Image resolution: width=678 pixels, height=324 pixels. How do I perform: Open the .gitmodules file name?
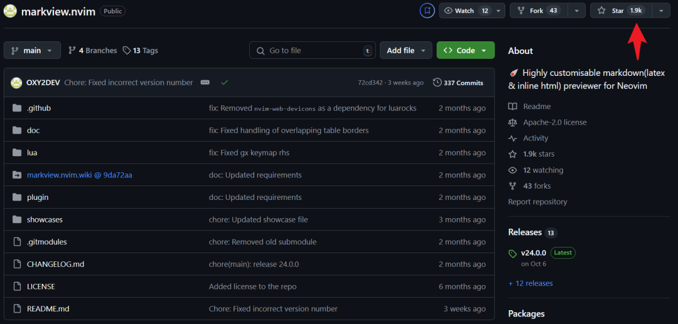point(46,242)
